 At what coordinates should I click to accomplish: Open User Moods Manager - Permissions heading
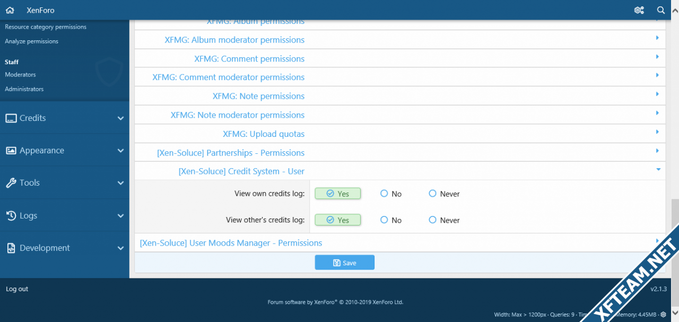(231, 243)
